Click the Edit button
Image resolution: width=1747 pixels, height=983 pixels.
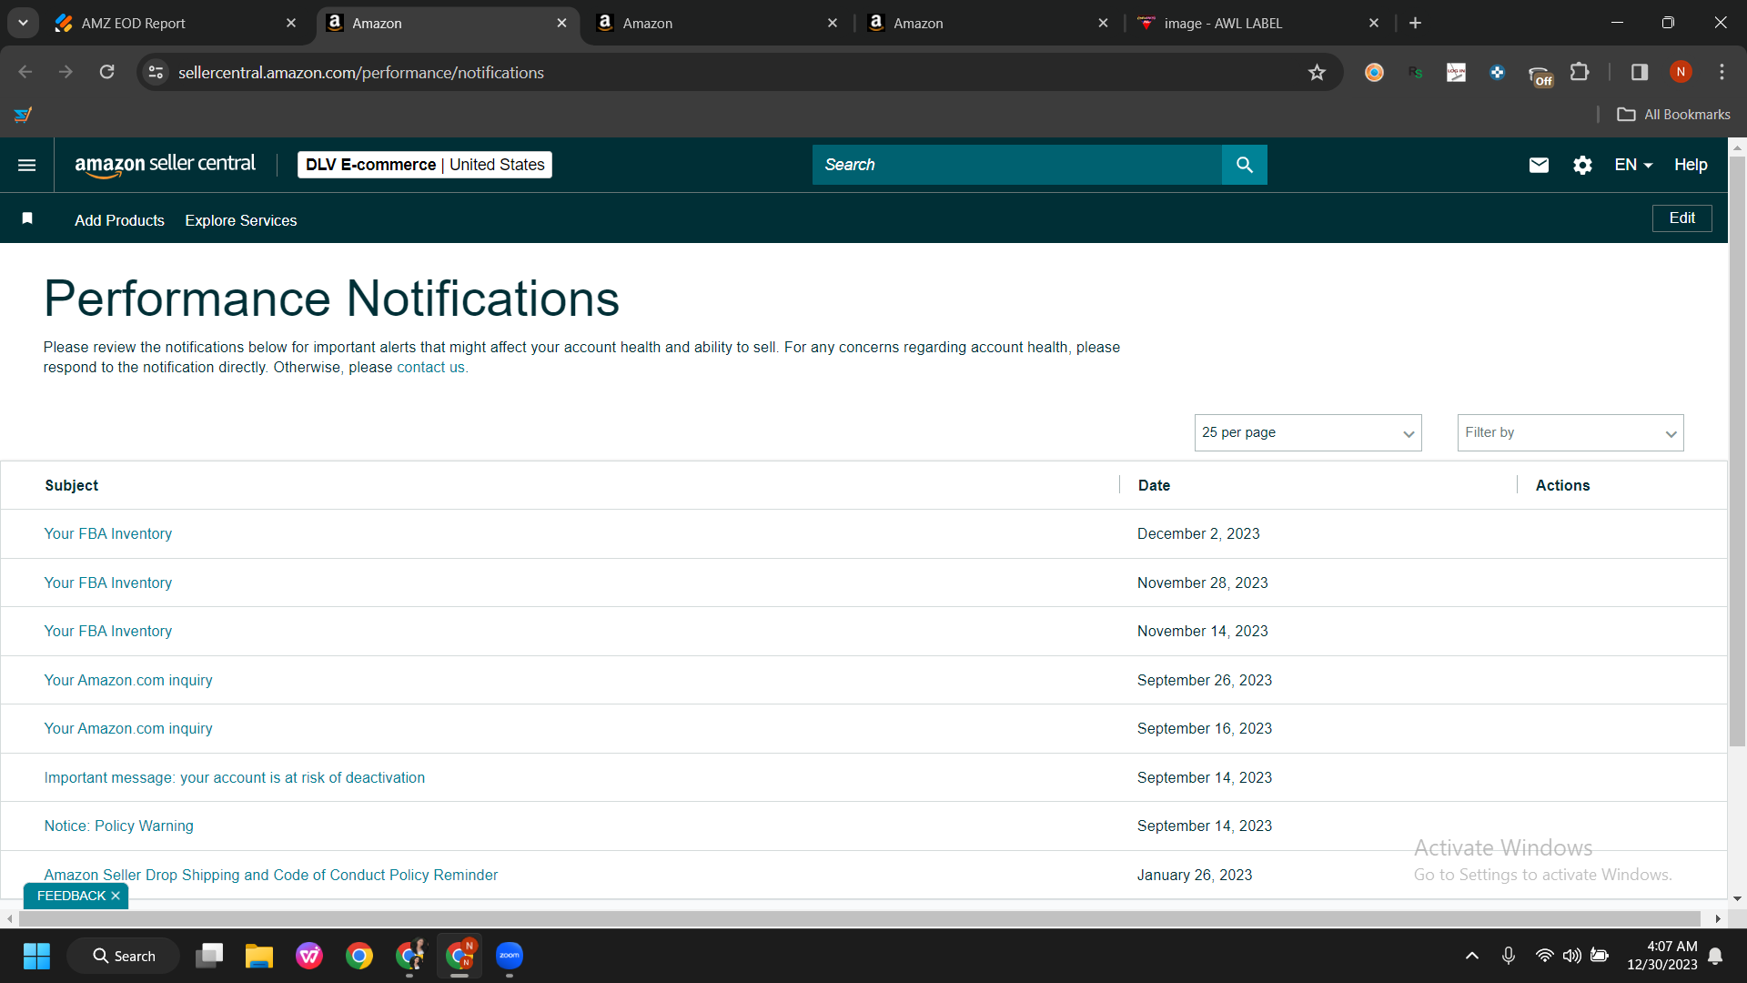pos(1681,218)
